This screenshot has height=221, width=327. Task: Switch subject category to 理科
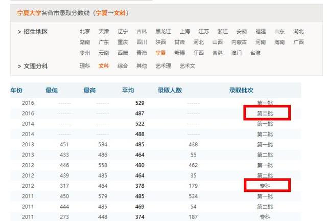(85, 66)
